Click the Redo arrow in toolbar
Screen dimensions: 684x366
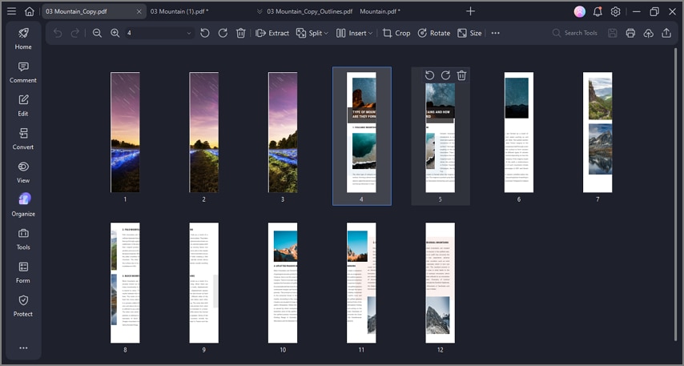click(x=75, y=33)
